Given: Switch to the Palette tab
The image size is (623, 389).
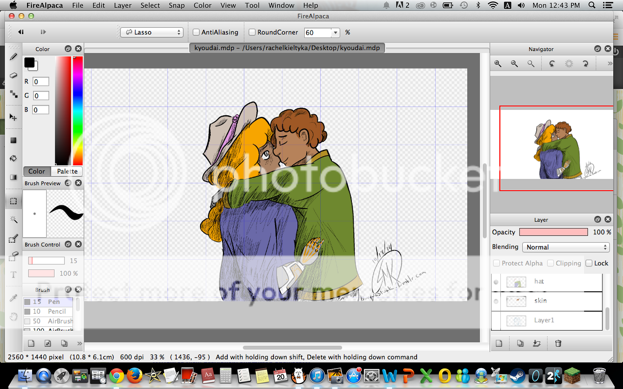Looking at the screenshot, I should pyautogui.click(x=67, y=171).
